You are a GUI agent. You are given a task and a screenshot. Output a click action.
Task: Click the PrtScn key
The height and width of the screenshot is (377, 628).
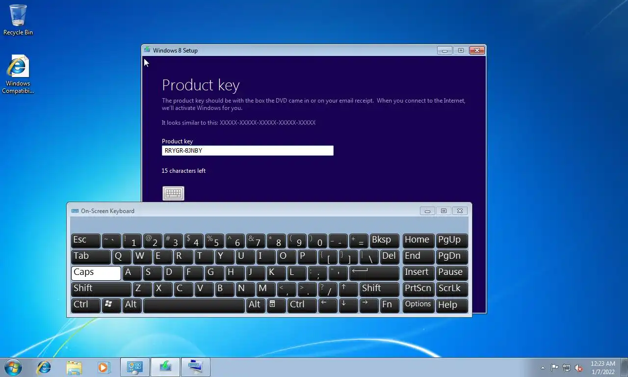[x=419, y=289]
